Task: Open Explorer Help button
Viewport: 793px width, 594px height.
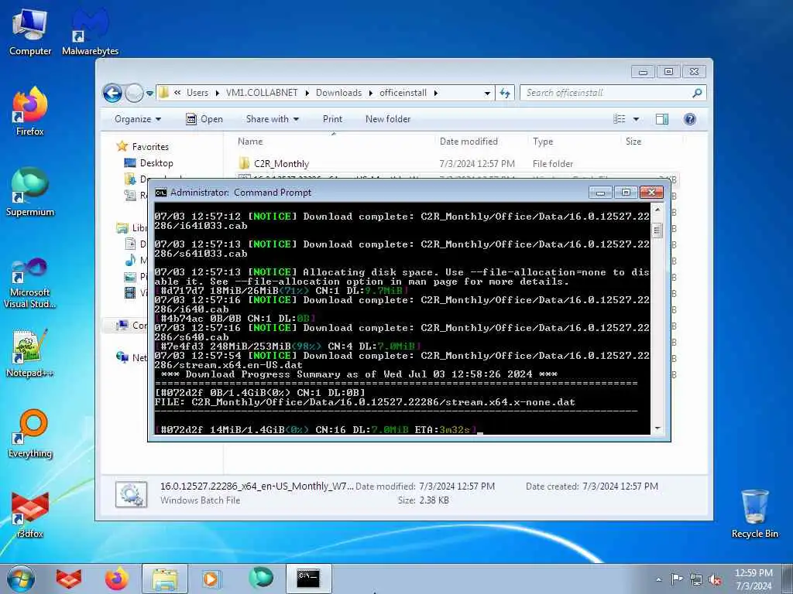Action: coord(690,119)
